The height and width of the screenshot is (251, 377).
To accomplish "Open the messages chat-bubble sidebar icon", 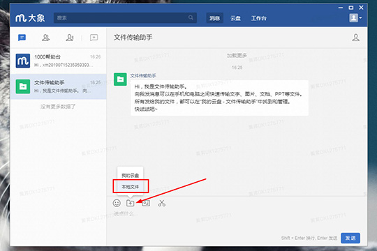I will (x=22, y=38).
